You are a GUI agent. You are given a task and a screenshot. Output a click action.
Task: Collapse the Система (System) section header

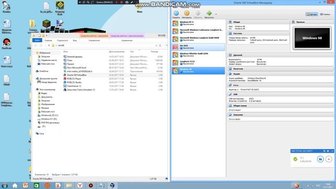click(258, 34)
